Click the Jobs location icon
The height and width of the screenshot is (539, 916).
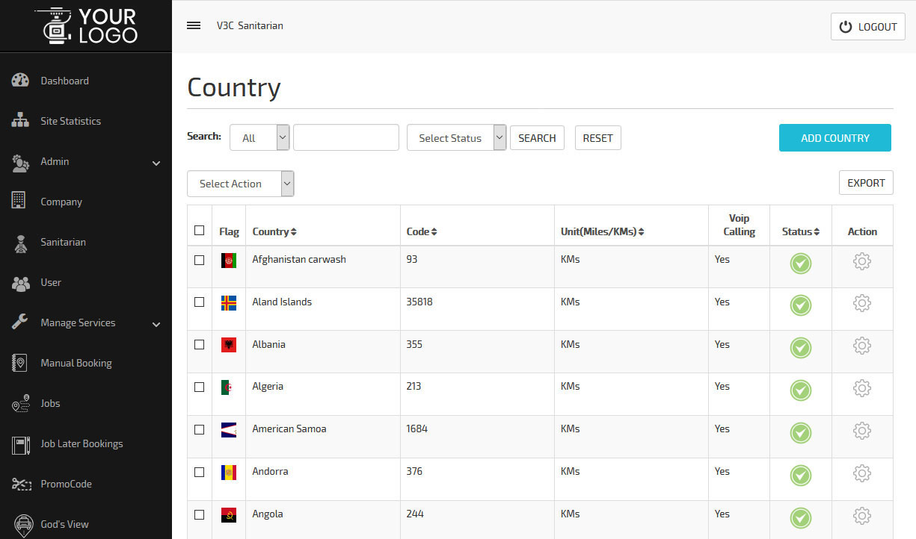coord(20,403)
